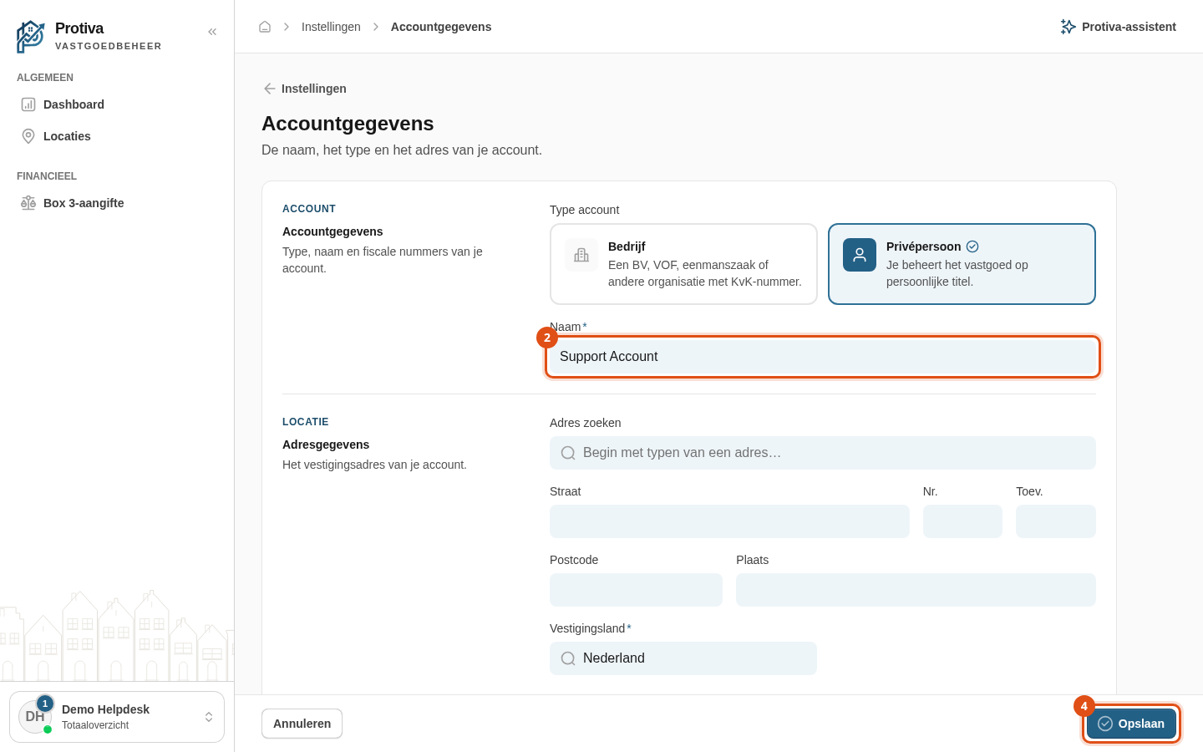
Task: Click Opslaan to save account
Action: coord(1131,724)
